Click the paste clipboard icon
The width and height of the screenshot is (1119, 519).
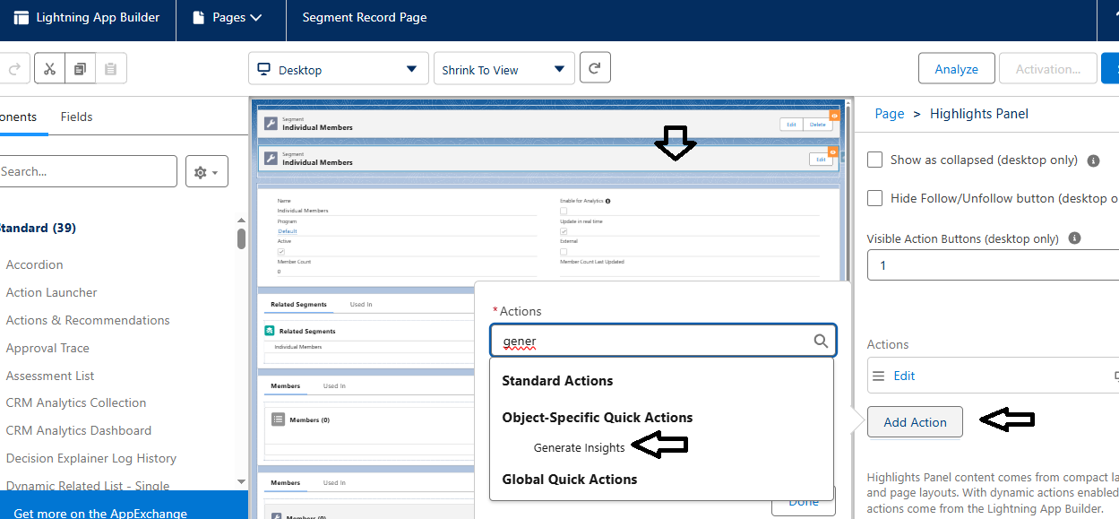(x=111, y=69)
